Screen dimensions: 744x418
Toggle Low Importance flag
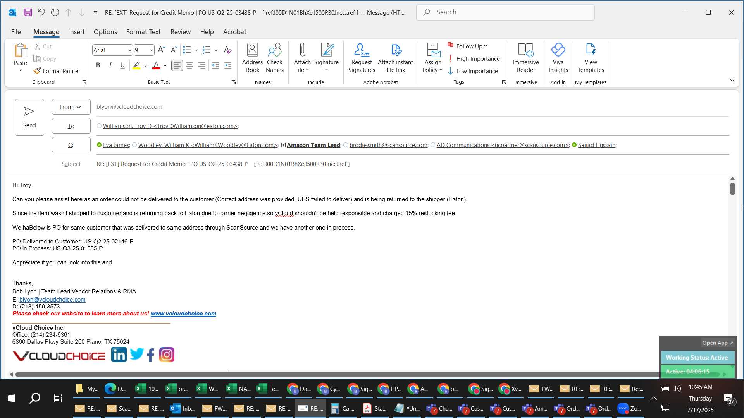click(x=473, y=71)
